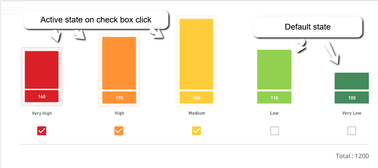
Task: Click the Medium category label
Action: tap(197, 113)
